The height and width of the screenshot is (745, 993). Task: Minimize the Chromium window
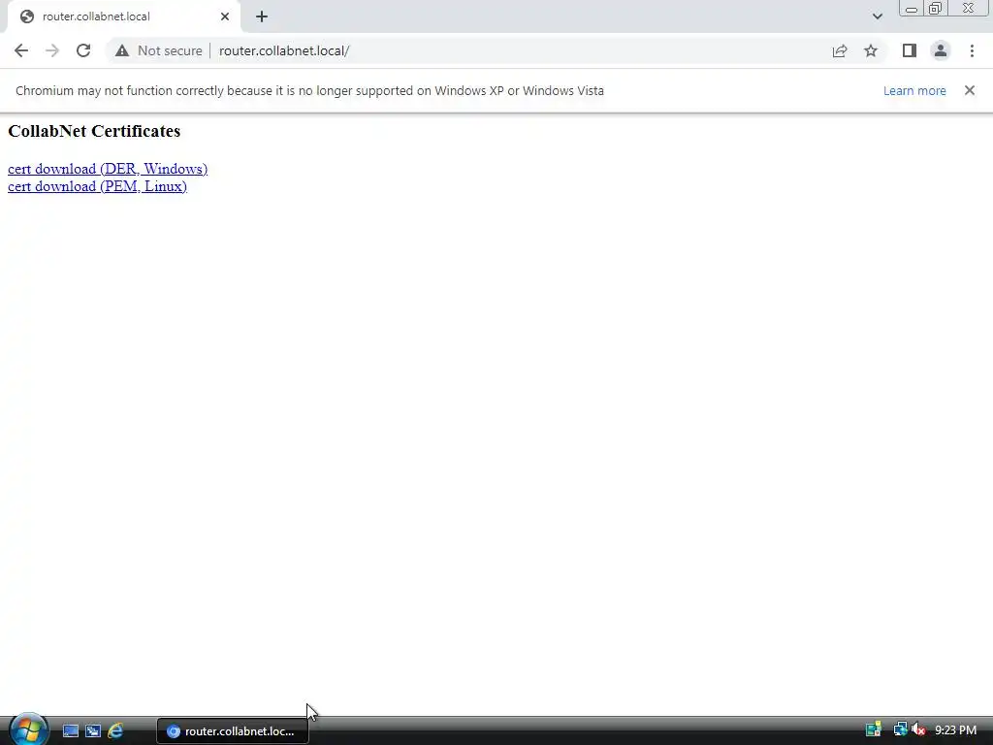[912, 9]
